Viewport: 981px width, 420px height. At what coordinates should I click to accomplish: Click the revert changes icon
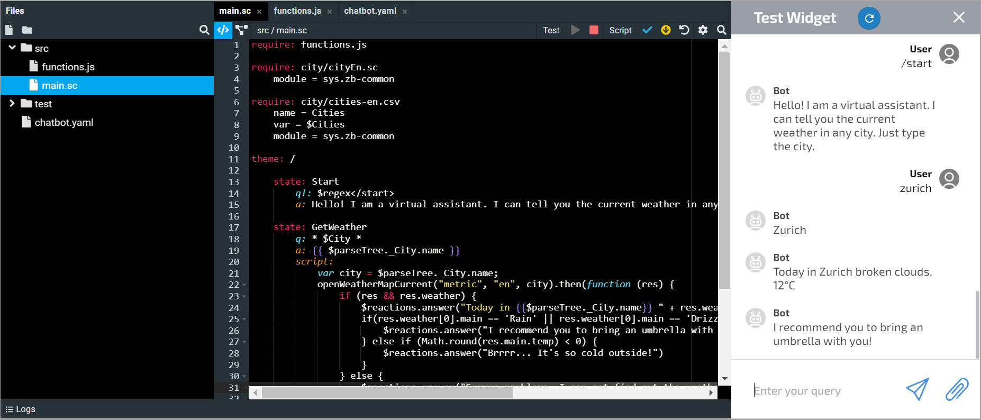684,30
